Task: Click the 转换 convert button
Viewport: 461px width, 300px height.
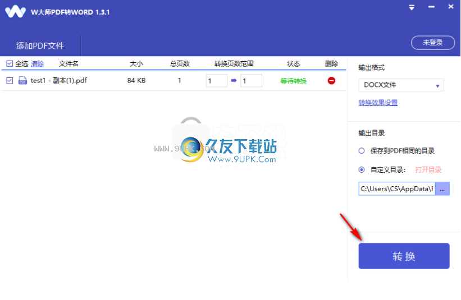Action: point(404,256)
